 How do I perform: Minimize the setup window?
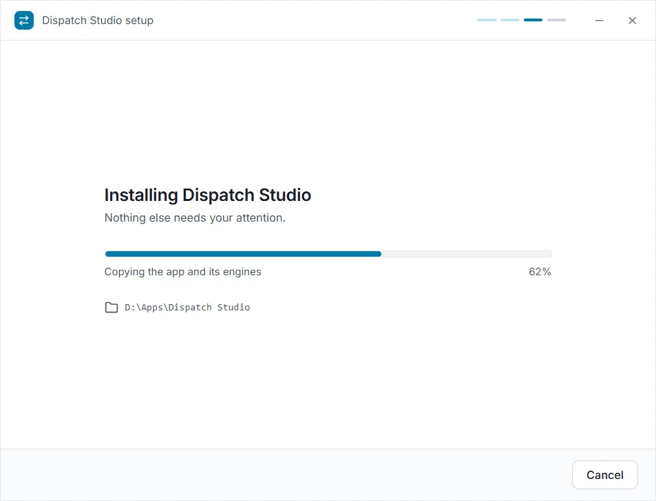(600, 21)
